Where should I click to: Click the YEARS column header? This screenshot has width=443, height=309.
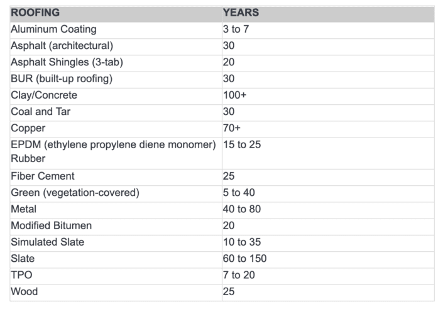coord(241,13)
